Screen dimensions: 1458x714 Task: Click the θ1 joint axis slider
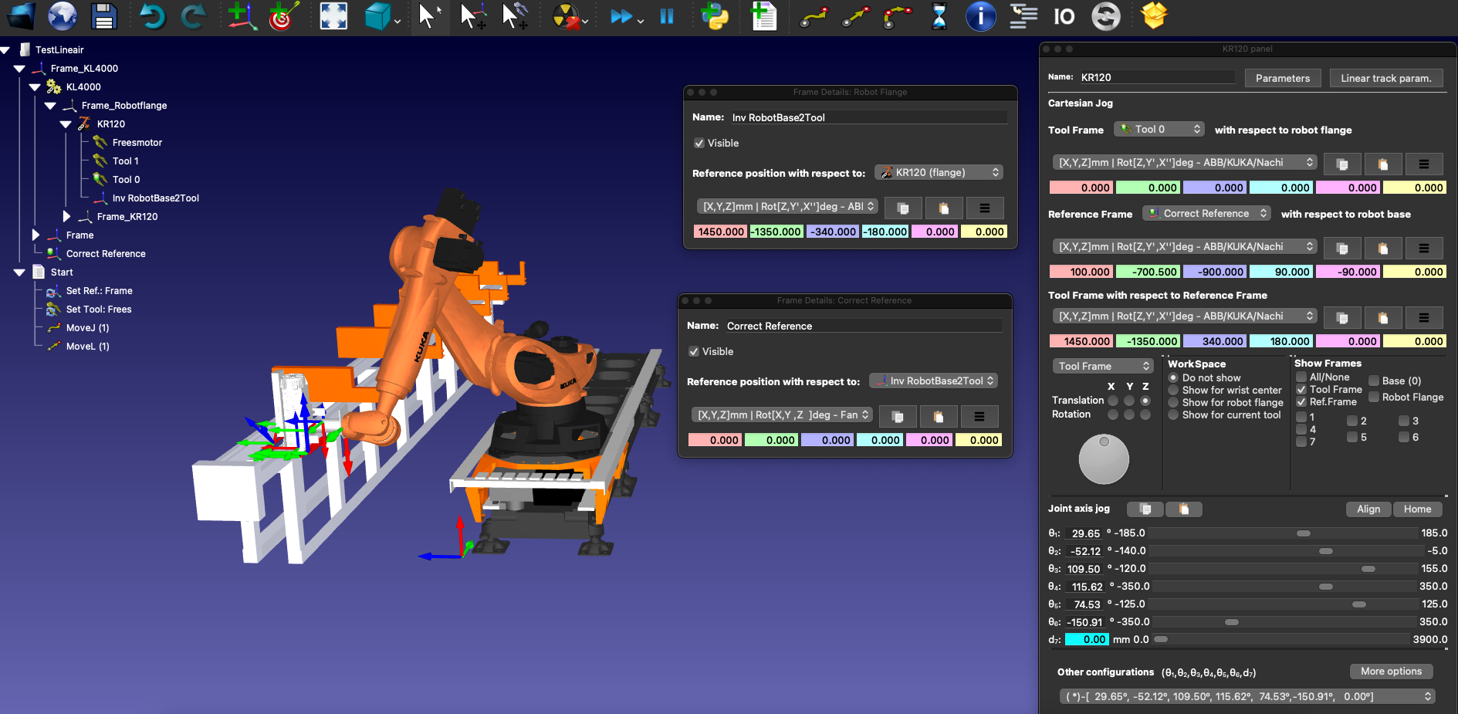pos(1303,533)
